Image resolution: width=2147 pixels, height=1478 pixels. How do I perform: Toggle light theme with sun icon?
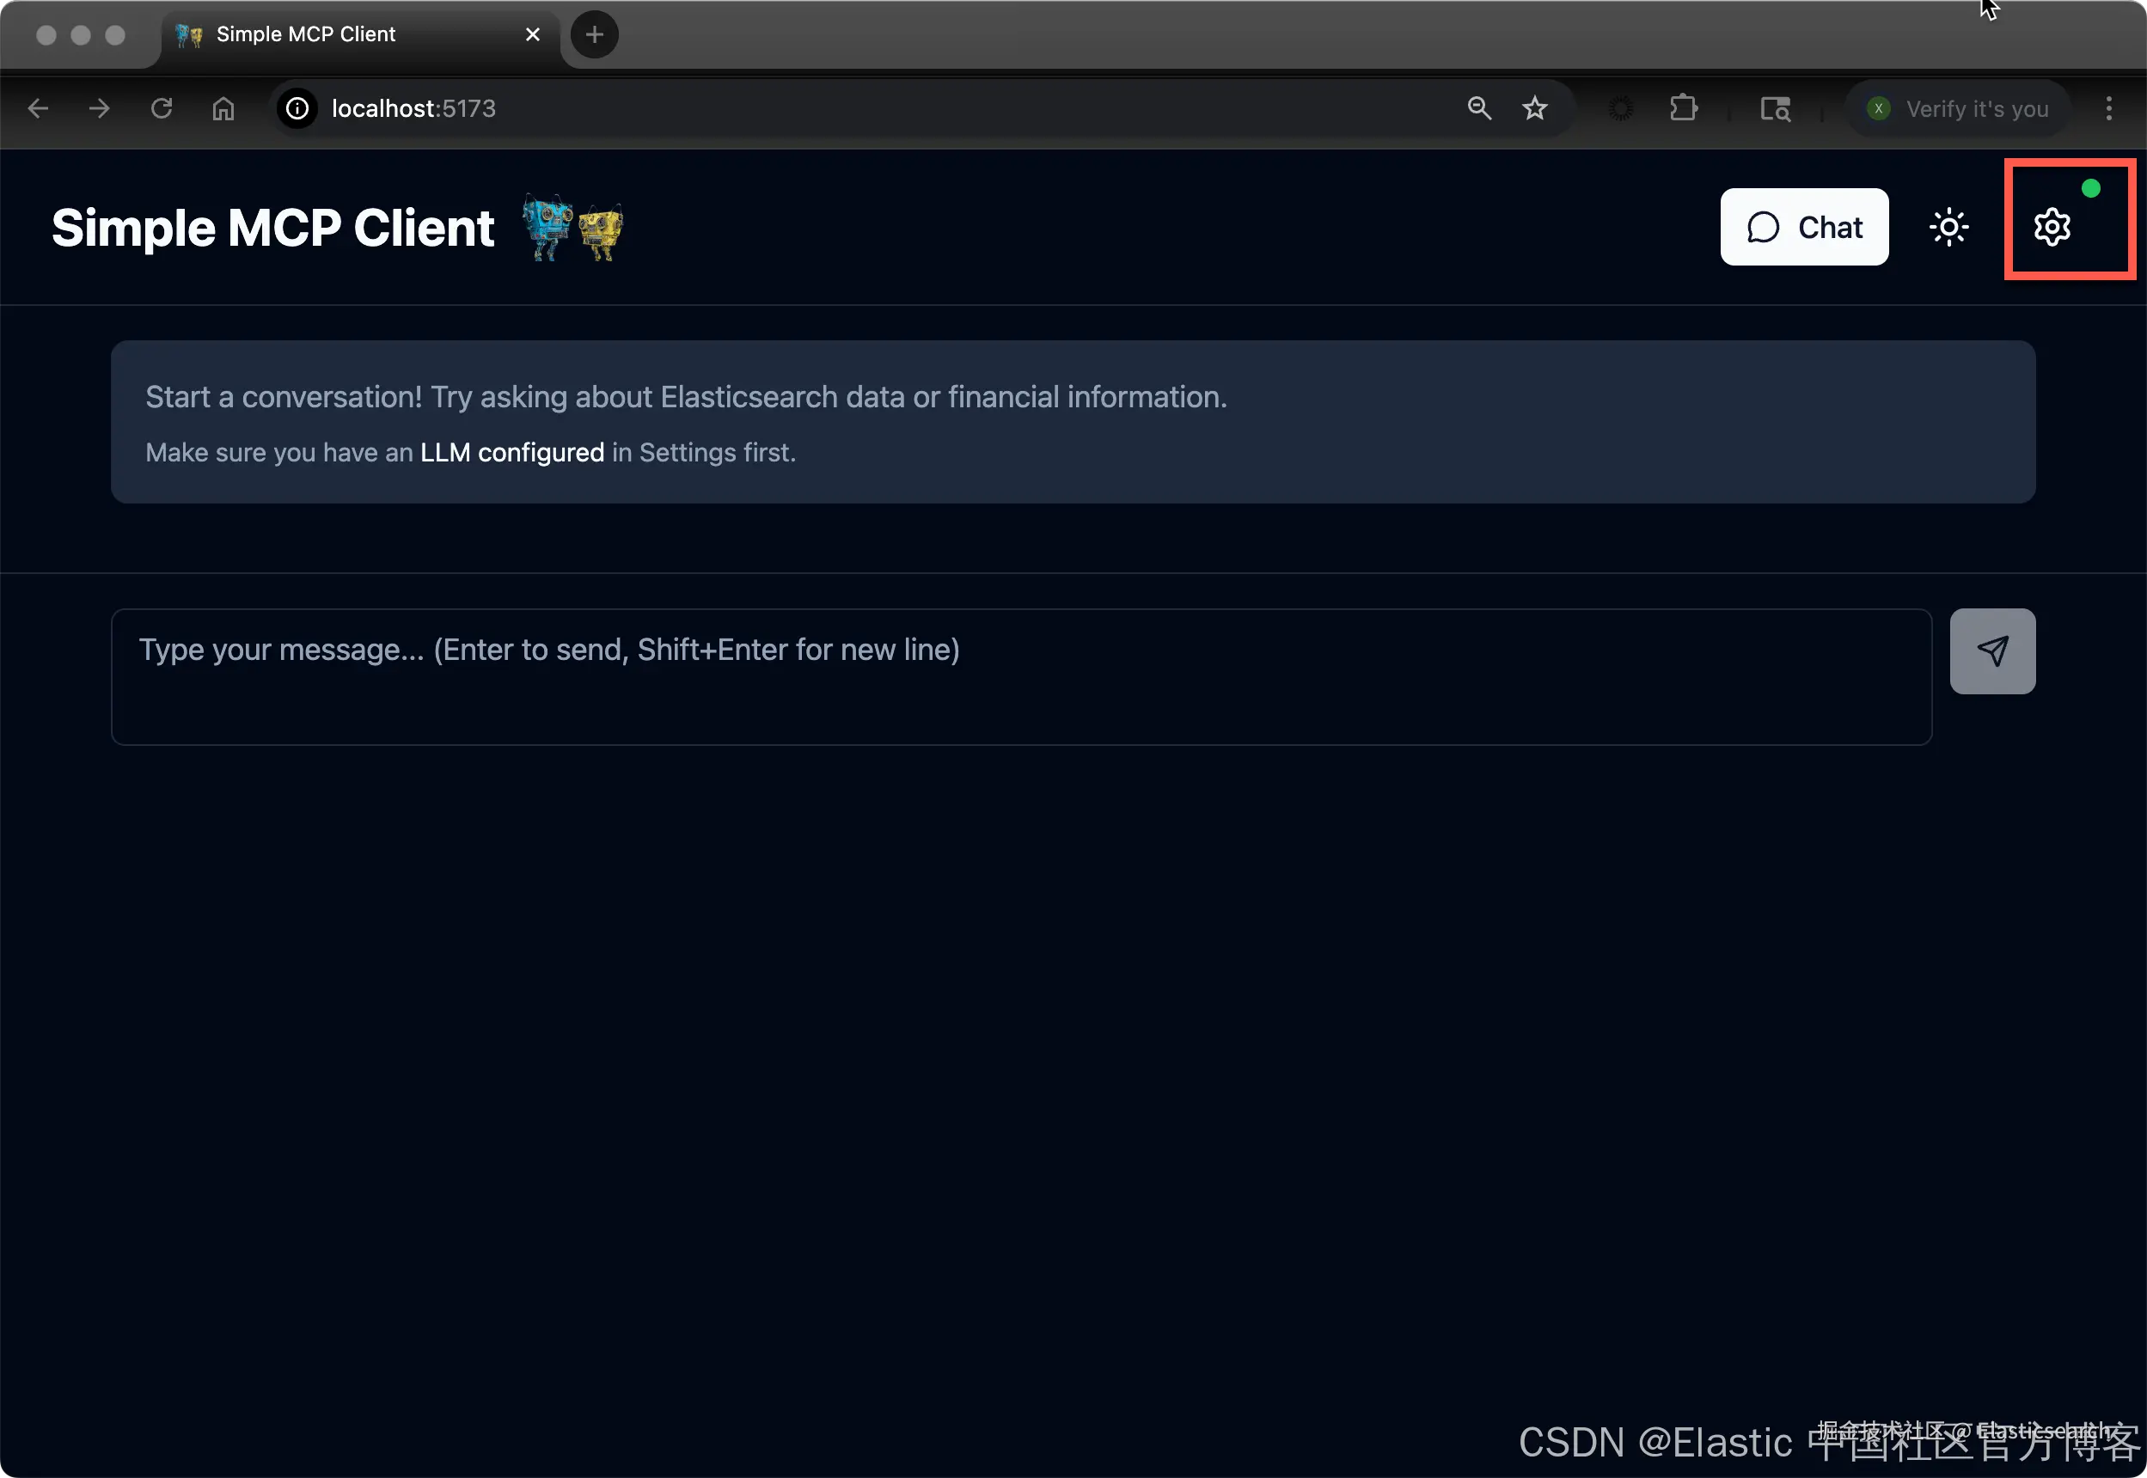(x=1948, y=227)
